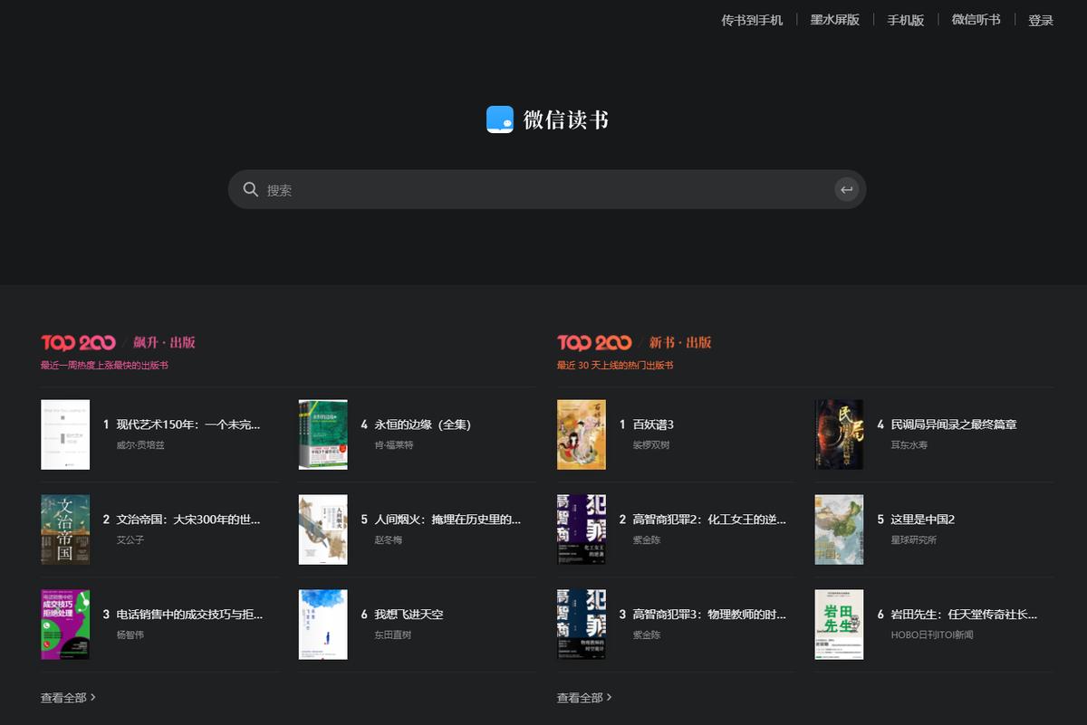Image resolution: width=1087 pixels, height=725 pixels.
Task: Click 登录 to sign in
Action: click(x=1040, y=20)
